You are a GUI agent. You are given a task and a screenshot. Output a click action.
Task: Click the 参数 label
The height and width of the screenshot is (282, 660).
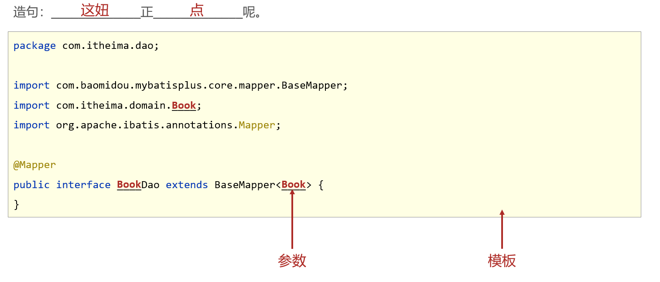[292, 261]
